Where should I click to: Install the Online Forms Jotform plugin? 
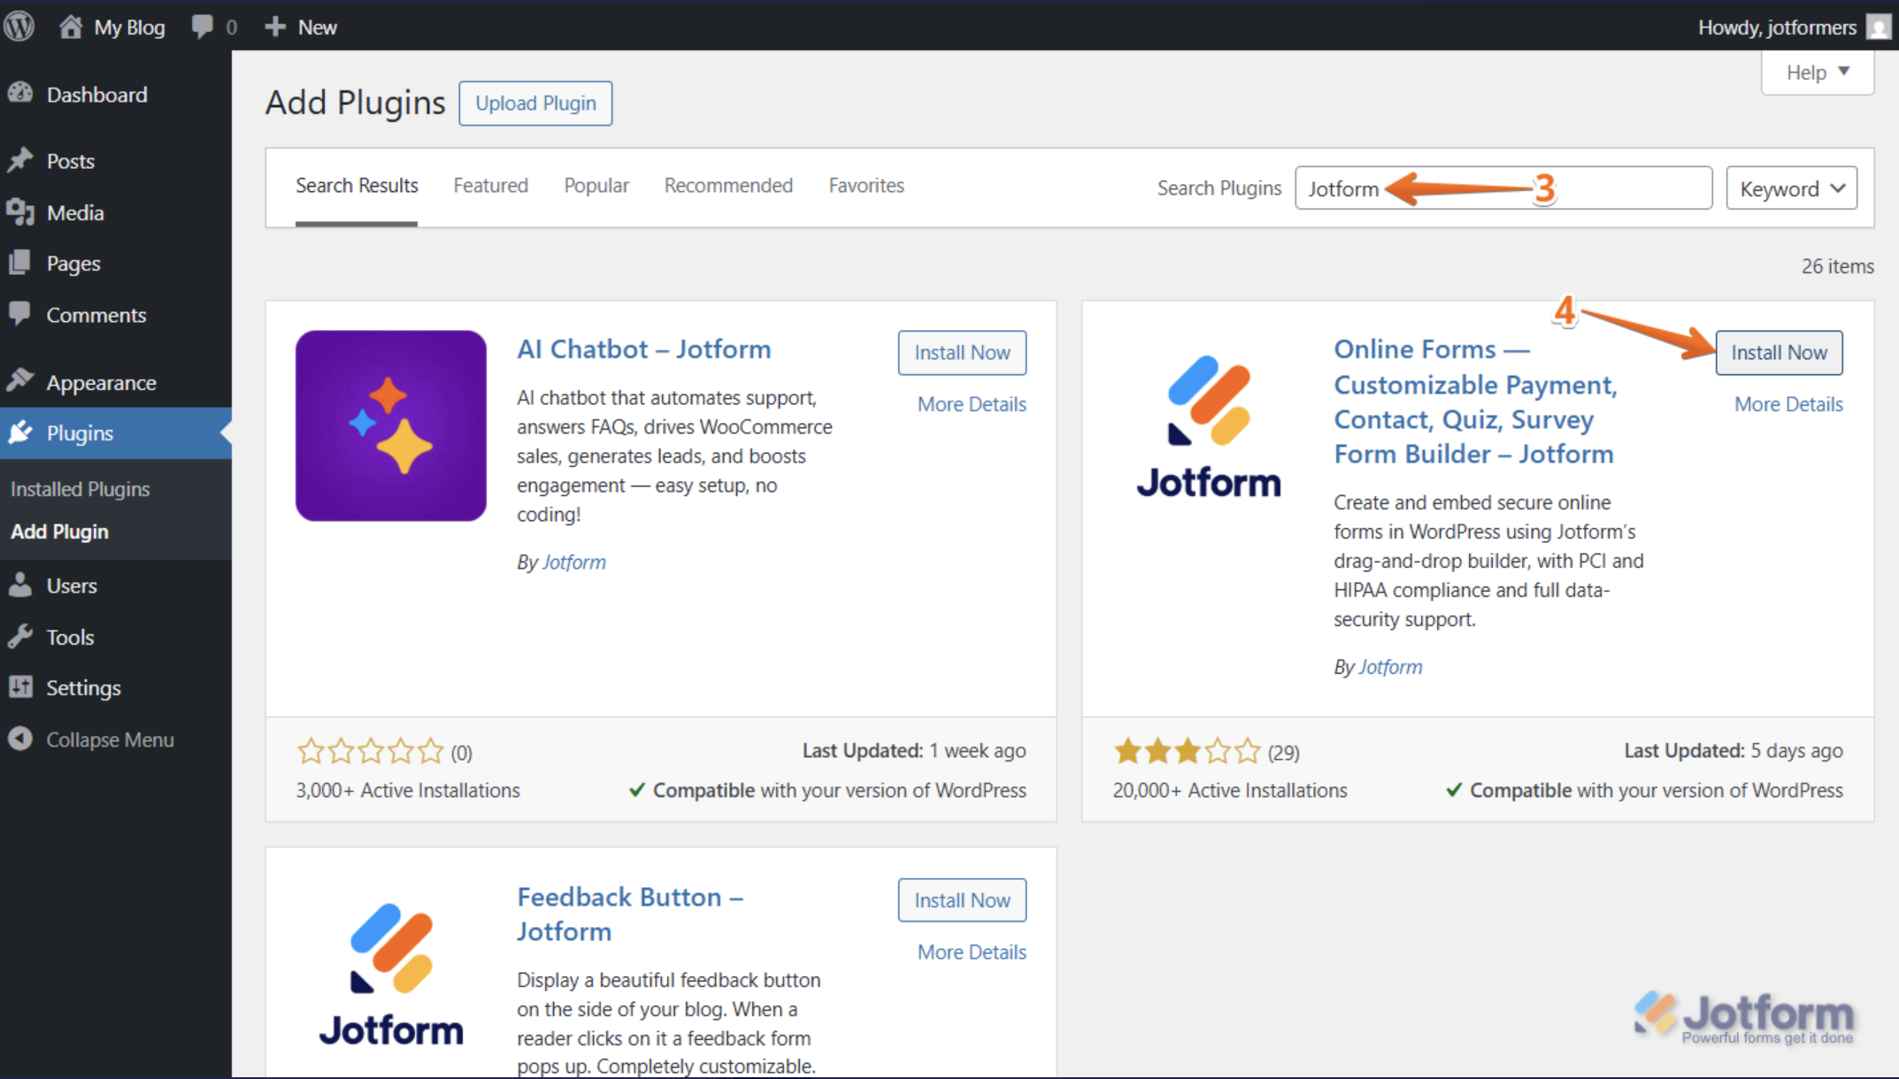[1779, 352]
